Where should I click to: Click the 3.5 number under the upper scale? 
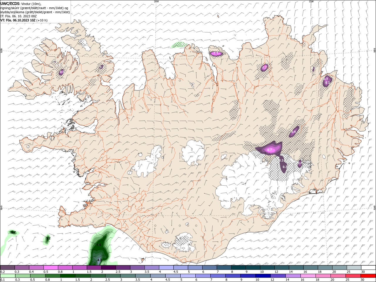click(147, 272)
